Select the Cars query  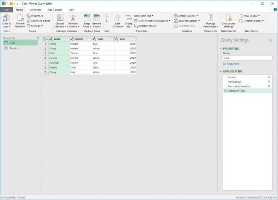point(20,43)
